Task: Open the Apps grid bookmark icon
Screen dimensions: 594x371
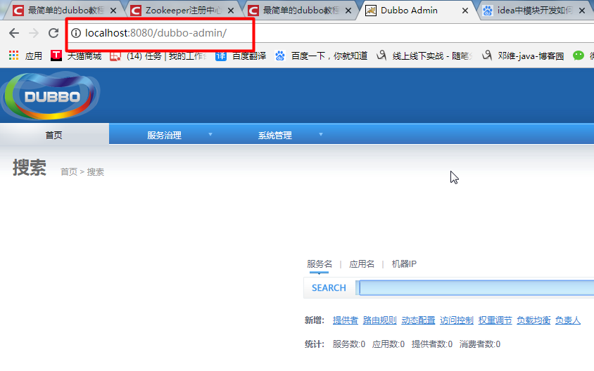Action: pos(13,56)
